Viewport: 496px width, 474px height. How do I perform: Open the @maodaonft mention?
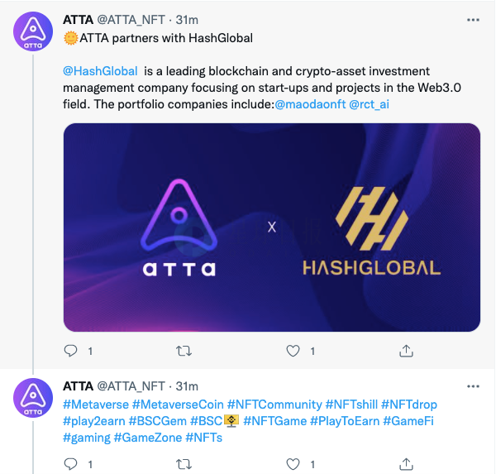[310, 104]
